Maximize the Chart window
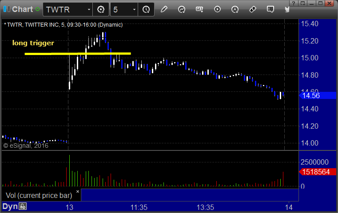The height and width of the screenshot is (213, 338). pyautogui.click(x=320, y=3)
